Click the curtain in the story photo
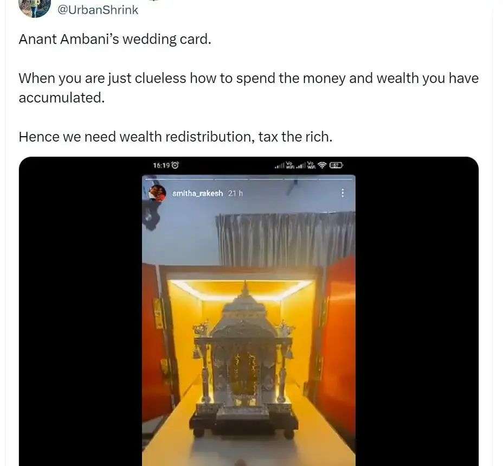The width and height of the screenshot is (503, 466). (286, 239)
